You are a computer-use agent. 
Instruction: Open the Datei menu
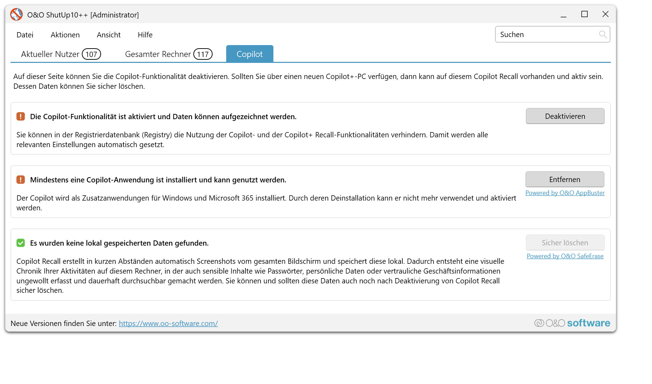coord(25,35)
